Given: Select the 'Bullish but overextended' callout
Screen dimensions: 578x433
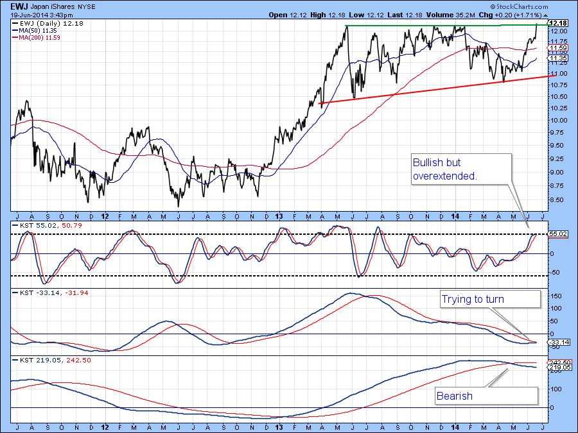Looking at the screenshot, I should 460,169.
